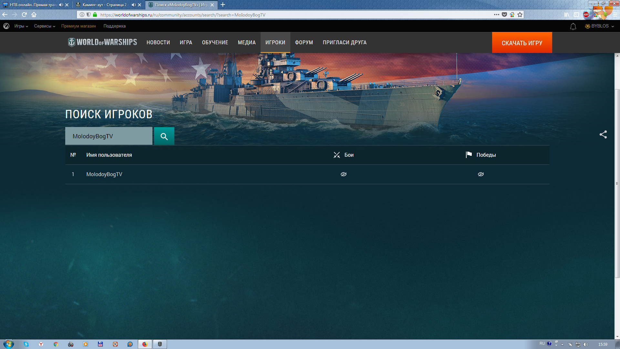Open the MolodoyBogTV player profile link
The height and width of the screenshot is (349, 620).
click(x=104, y=174)
